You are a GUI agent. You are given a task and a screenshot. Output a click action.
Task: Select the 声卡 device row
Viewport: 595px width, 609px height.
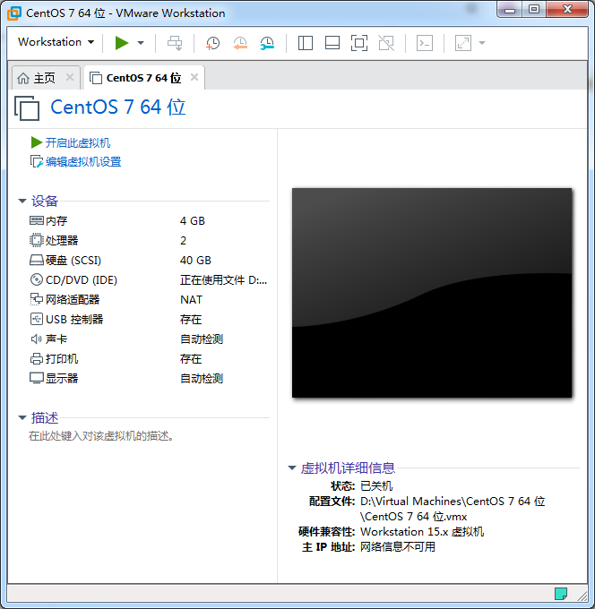148,339
